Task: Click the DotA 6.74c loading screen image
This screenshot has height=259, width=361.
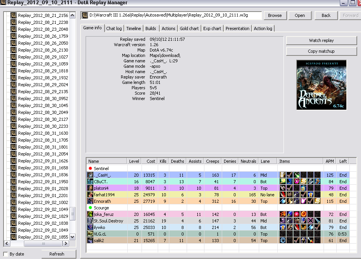Action: [321, 85]
